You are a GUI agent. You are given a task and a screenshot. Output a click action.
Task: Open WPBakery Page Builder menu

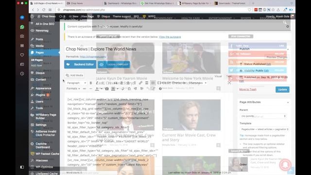46,117
